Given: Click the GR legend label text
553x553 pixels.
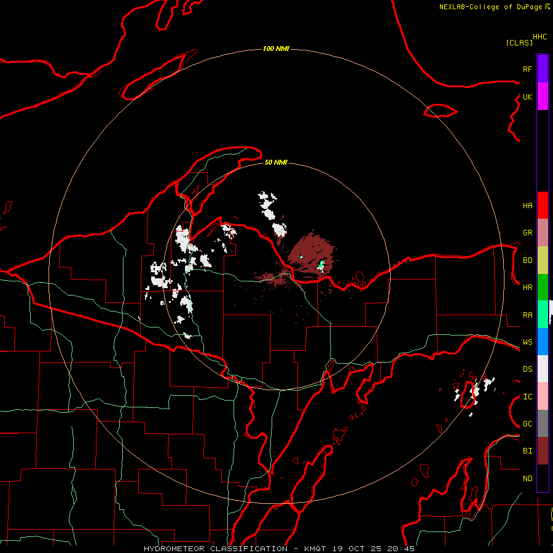Looking at the screenshot, I should click(527, 233).
